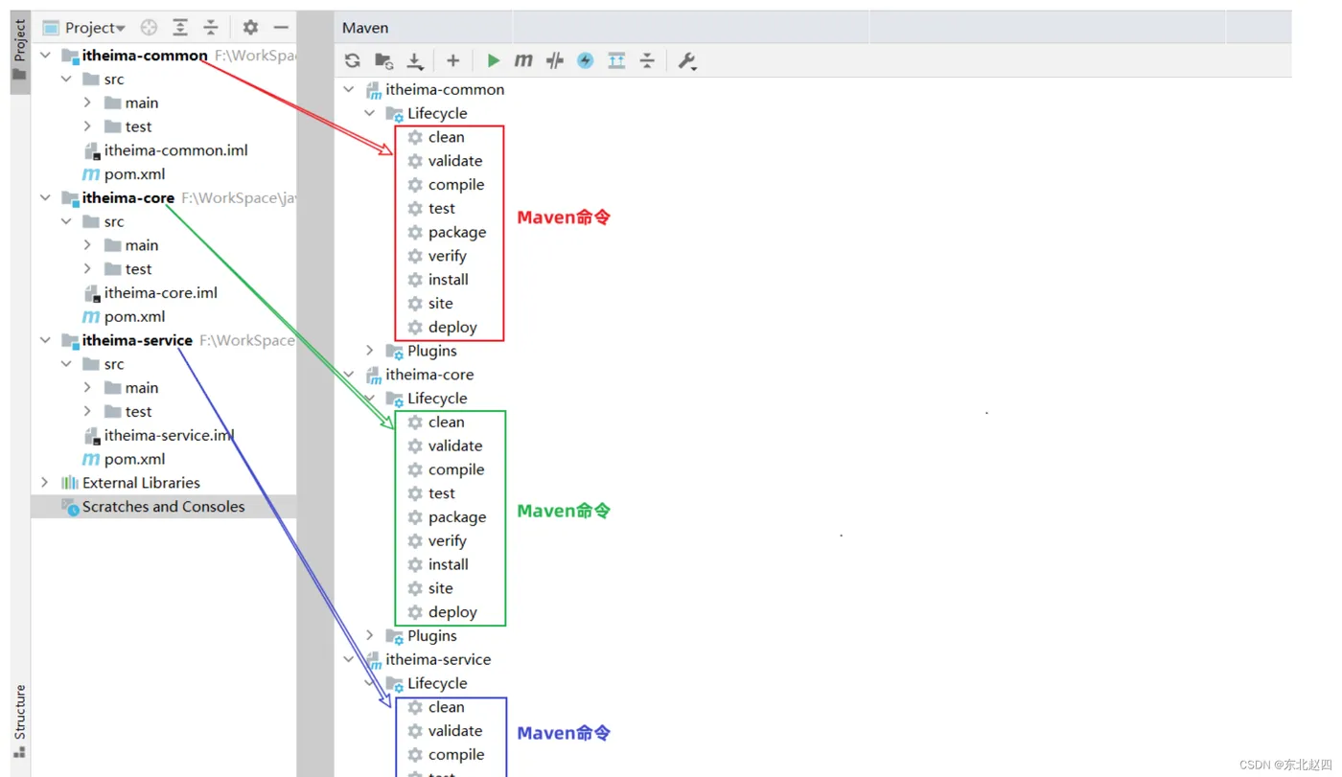This screenshot has height=777, width=1342.
Task: Click Expand All icon in Project panel header
Action: (180, 28)
